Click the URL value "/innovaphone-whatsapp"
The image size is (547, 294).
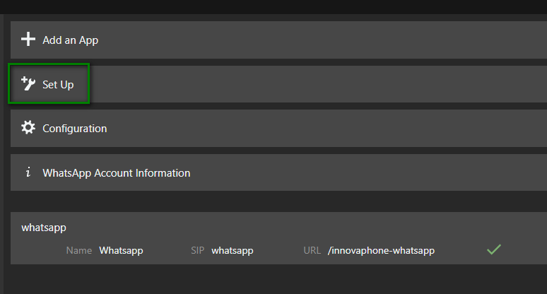click(x=380, y=250)
